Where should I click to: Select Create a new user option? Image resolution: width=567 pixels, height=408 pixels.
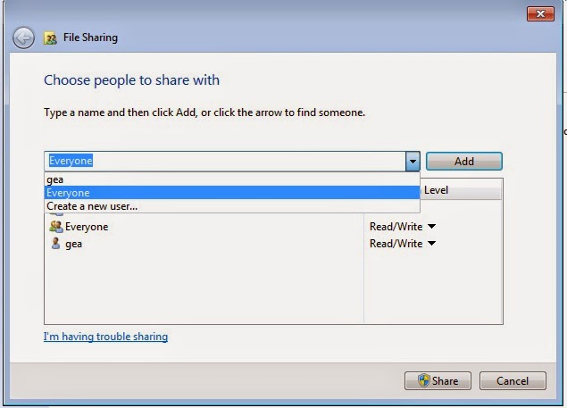[x=92, y=206]
